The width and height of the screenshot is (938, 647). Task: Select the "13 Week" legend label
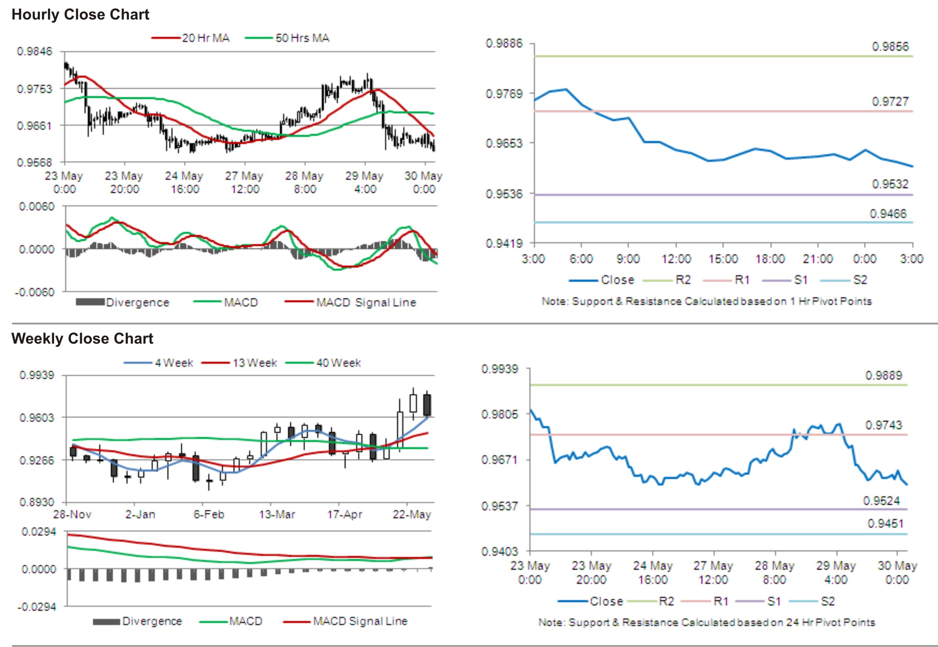(x=255, y=363)
